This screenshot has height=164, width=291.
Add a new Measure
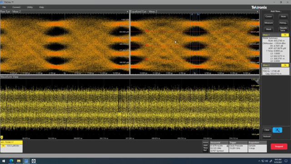[268, 23]
